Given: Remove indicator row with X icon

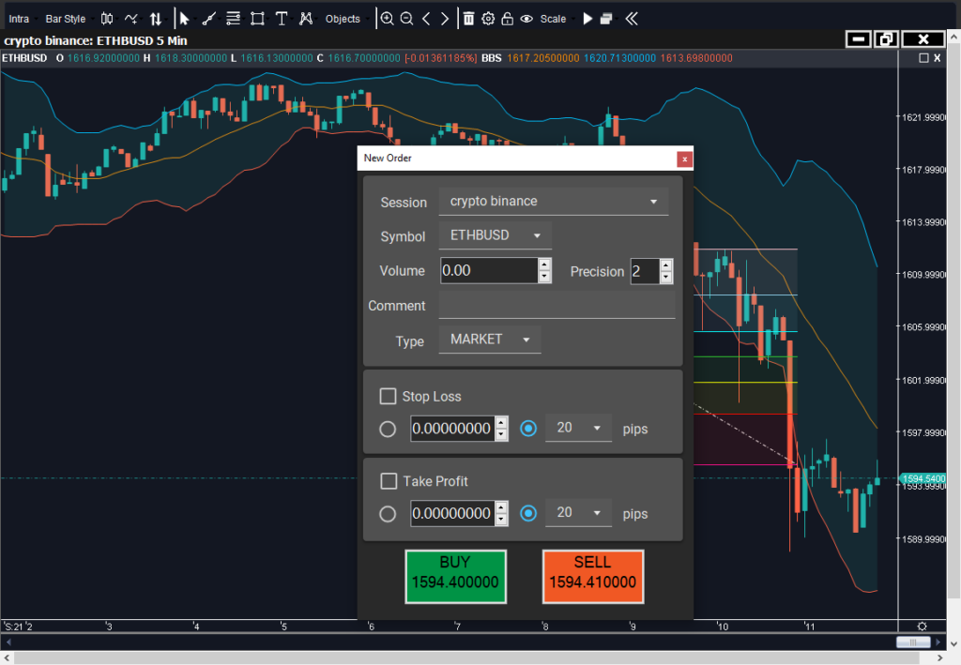Looking at the screenshot, I should coord(938,58).
